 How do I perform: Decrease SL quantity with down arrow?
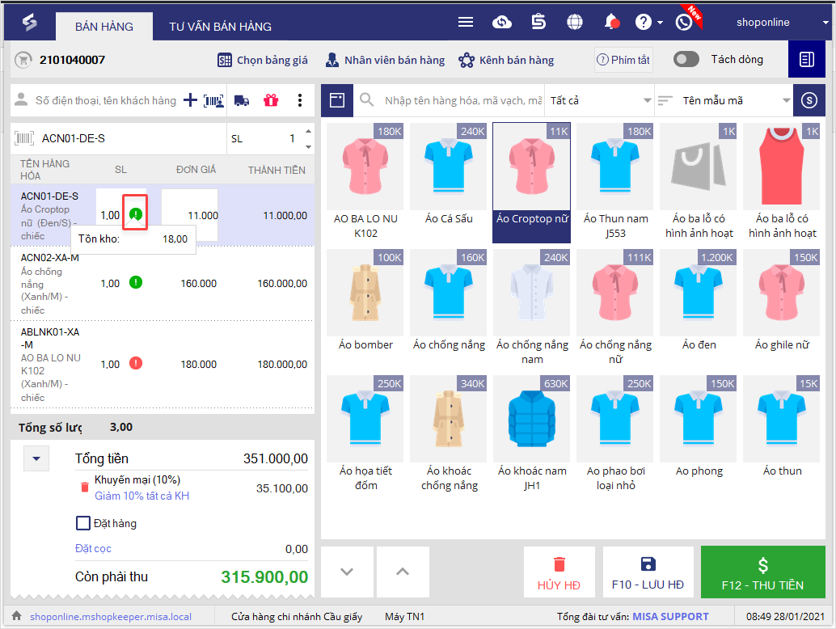click(x=308, y=146)
